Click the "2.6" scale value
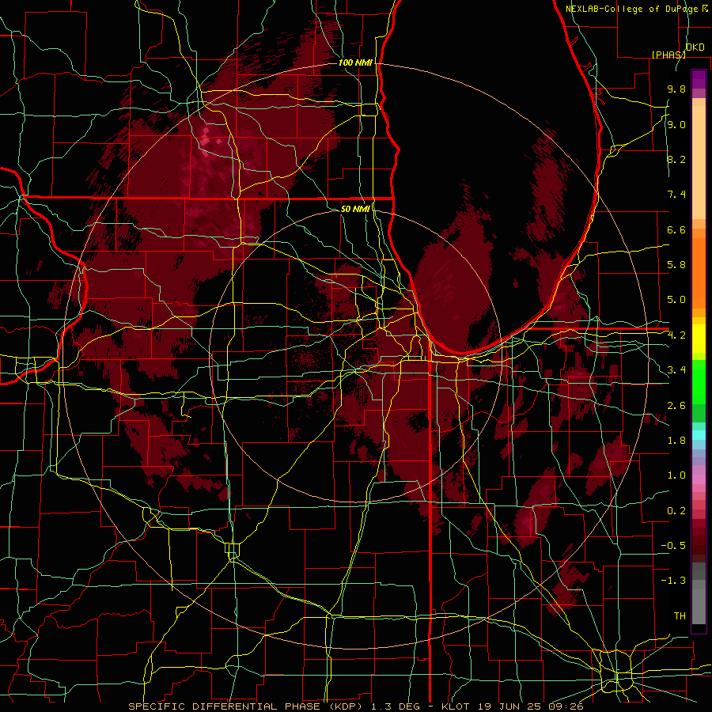This screenshot has height=712, width=712. pyautogui.click(x=676, y=405)
